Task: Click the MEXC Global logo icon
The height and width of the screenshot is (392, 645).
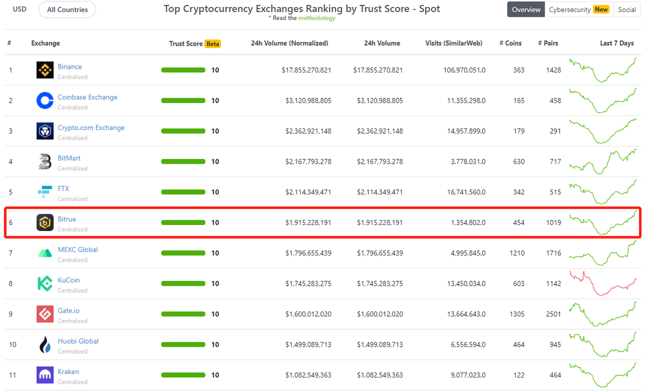Action: tap(45, 253)
